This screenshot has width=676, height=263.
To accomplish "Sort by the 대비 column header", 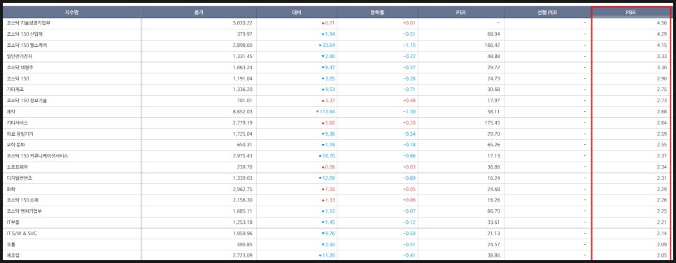I will coord(297,13).
